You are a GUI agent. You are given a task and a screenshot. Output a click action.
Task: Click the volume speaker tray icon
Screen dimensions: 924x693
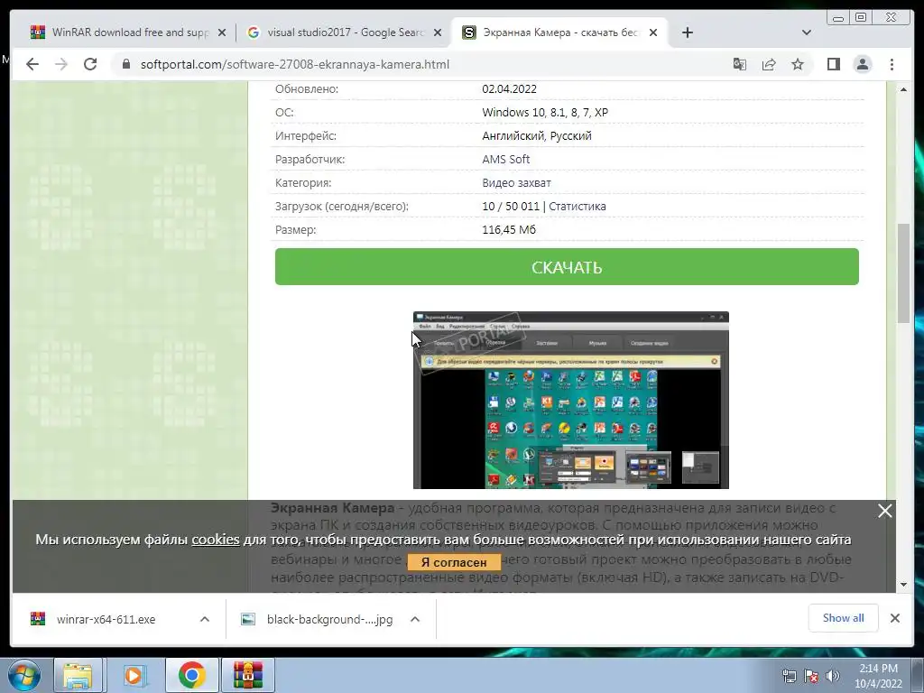click(833, 676)
